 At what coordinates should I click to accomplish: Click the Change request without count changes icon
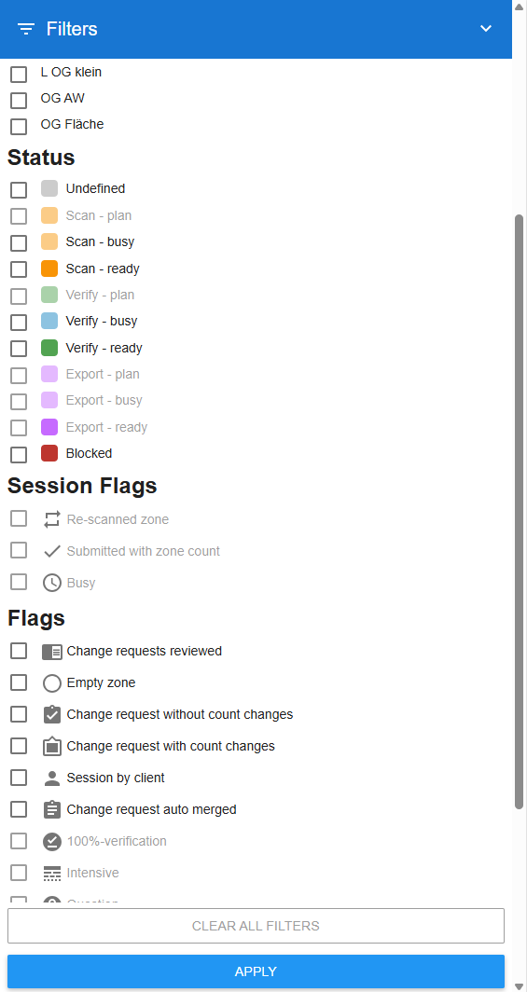click(x=52, y=714)
